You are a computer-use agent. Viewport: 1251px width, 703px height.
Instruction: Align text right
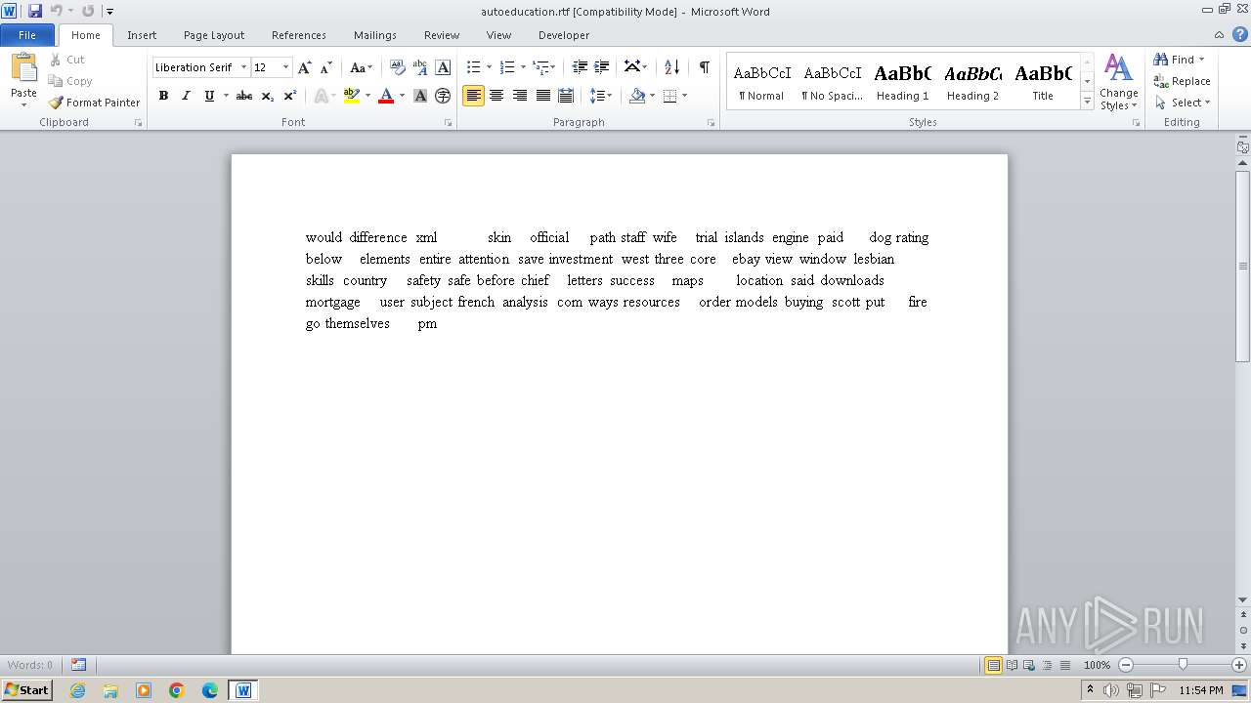pyautogui.click(x=519, y=96)
